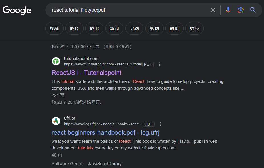Click the JavaScript library value

pyautogui.click(x=105, y=164)
